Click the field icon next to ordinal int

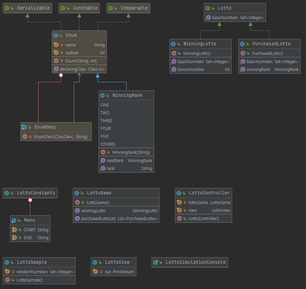56,53
